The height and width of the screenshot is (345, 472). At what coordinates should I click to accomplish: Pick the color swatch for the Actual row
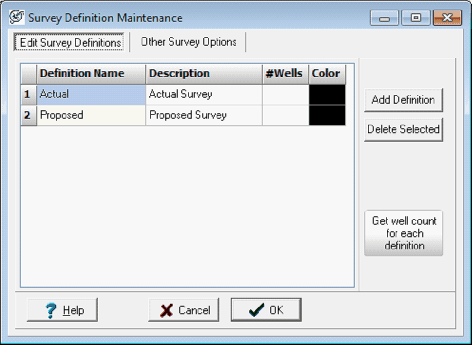pyautogui.click(x=327, y=95)
